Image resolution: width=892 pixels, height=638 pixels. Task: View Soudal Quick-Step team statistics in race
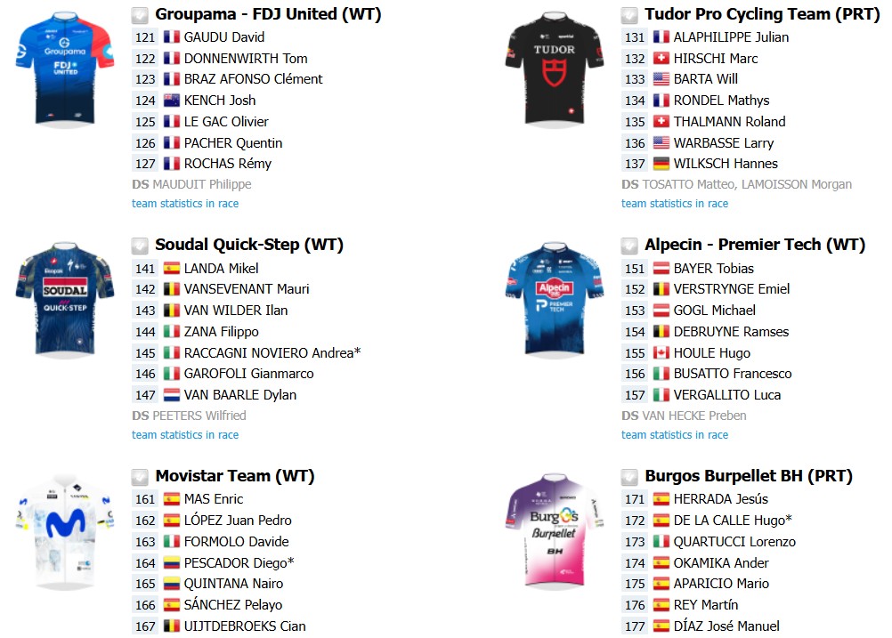[185, 434]
